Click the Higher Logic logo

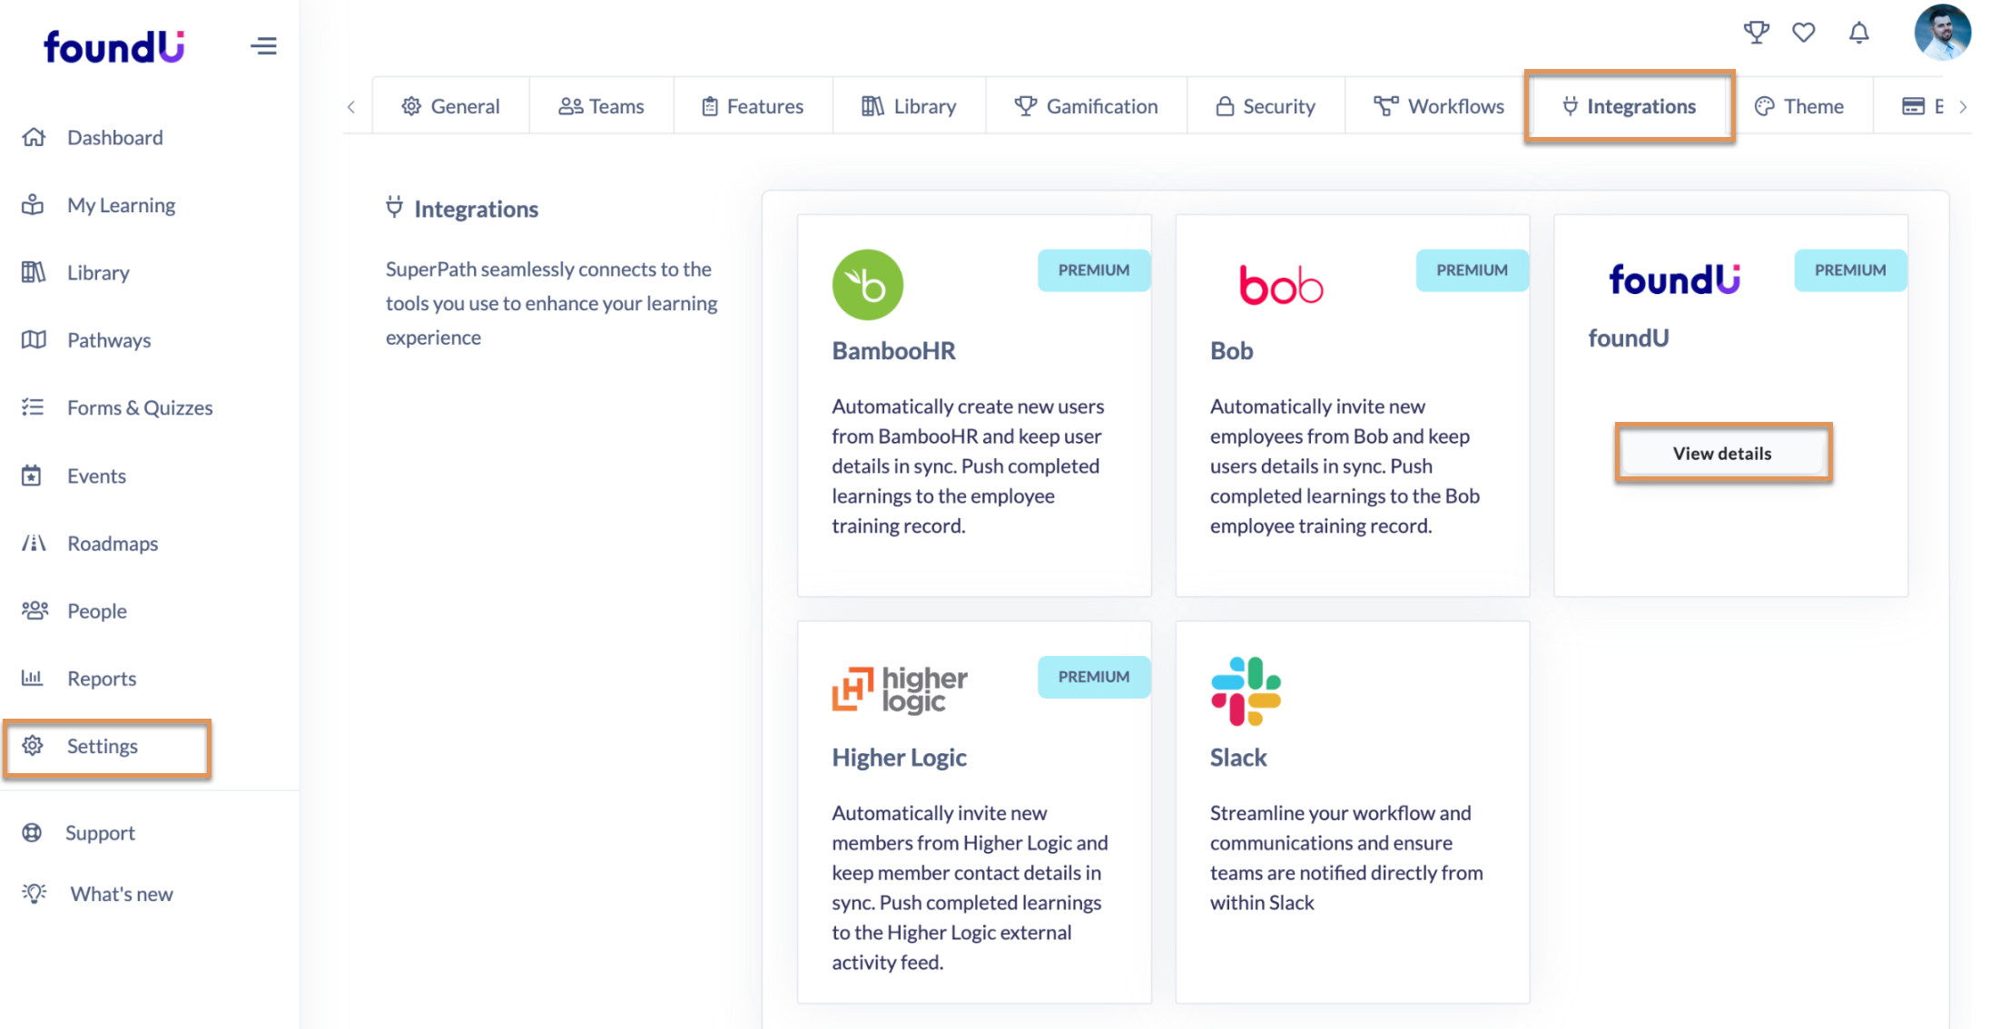pyautogui.click(x=900, y=690)
